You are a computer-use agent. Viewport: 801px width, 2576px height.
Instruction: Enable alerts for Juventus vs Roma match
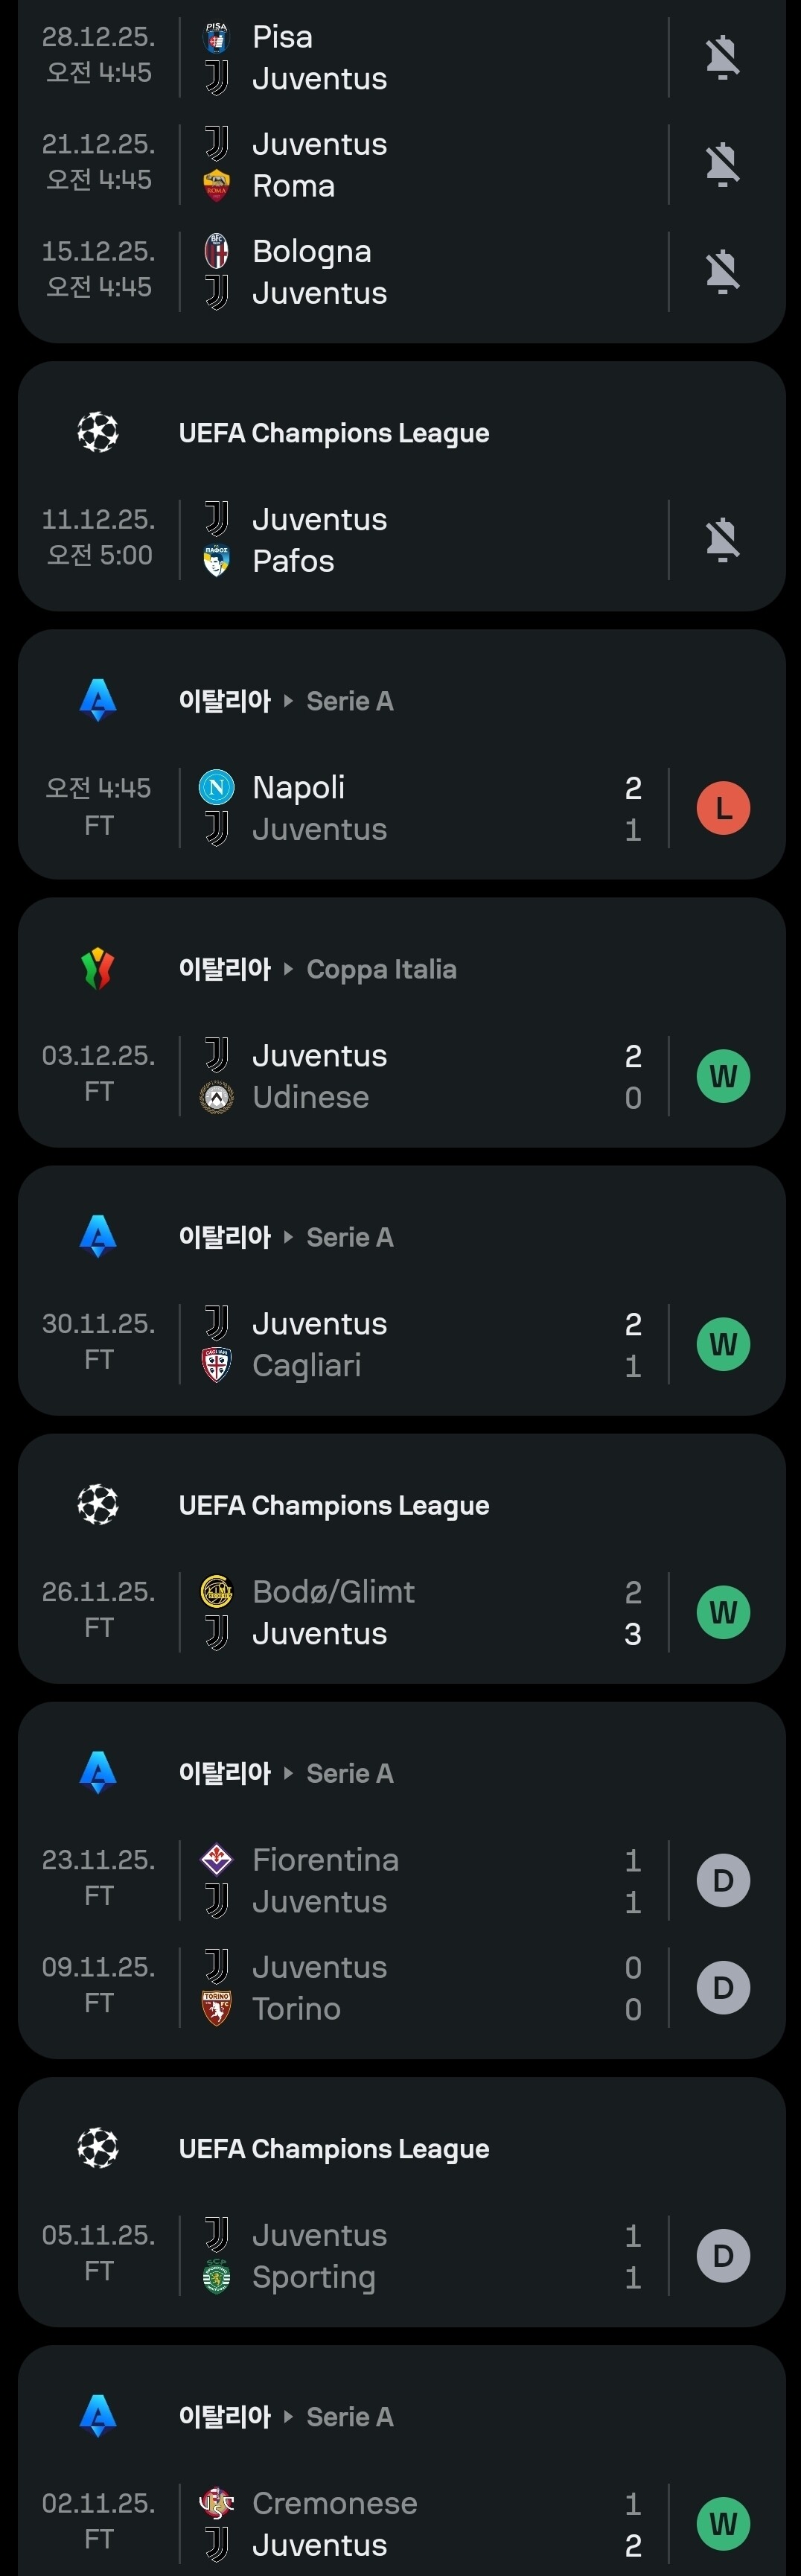[722, 164]
